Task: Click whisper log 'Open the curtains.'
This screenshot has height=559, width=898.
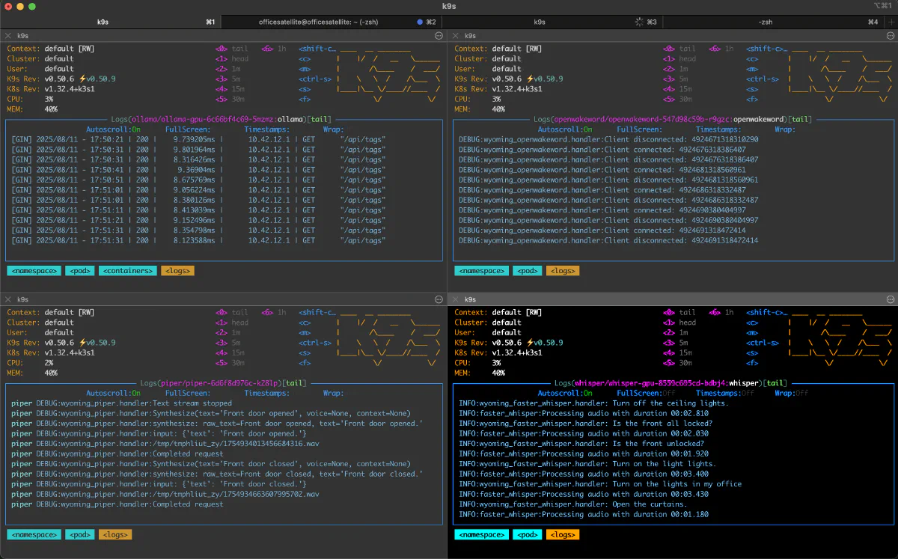Action: [651, 504]
